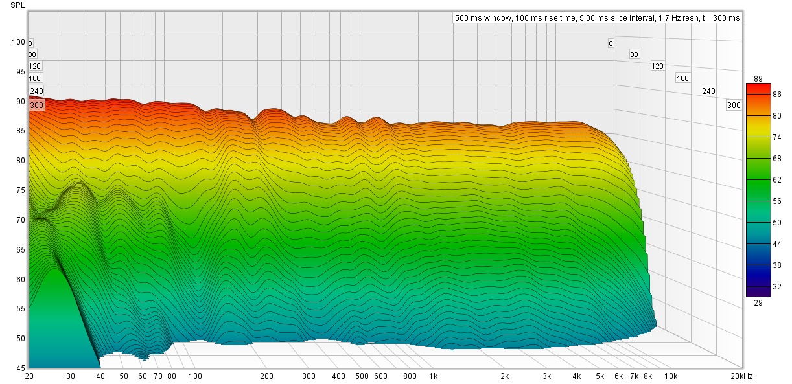Click the '120' time label beside the SPL axis

click(x=35, y=66)
